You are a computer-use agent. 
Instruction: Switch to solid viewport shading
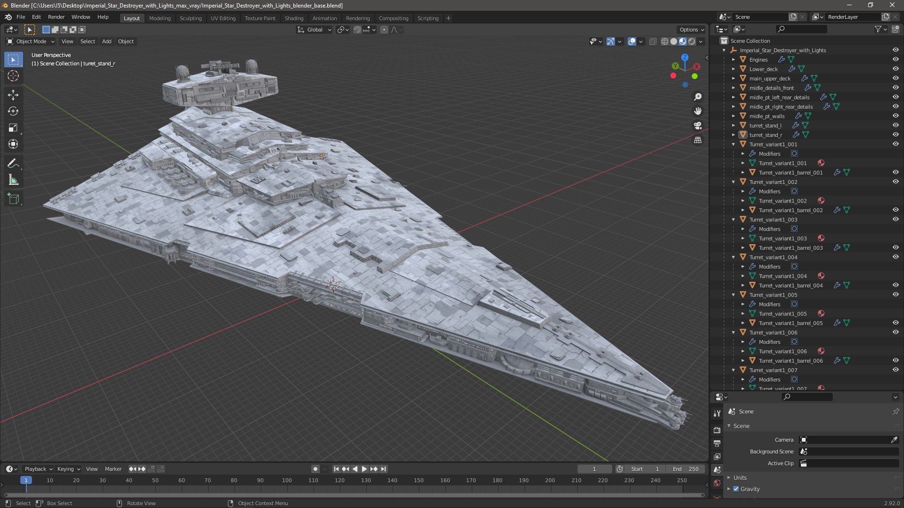click(674, 41)
